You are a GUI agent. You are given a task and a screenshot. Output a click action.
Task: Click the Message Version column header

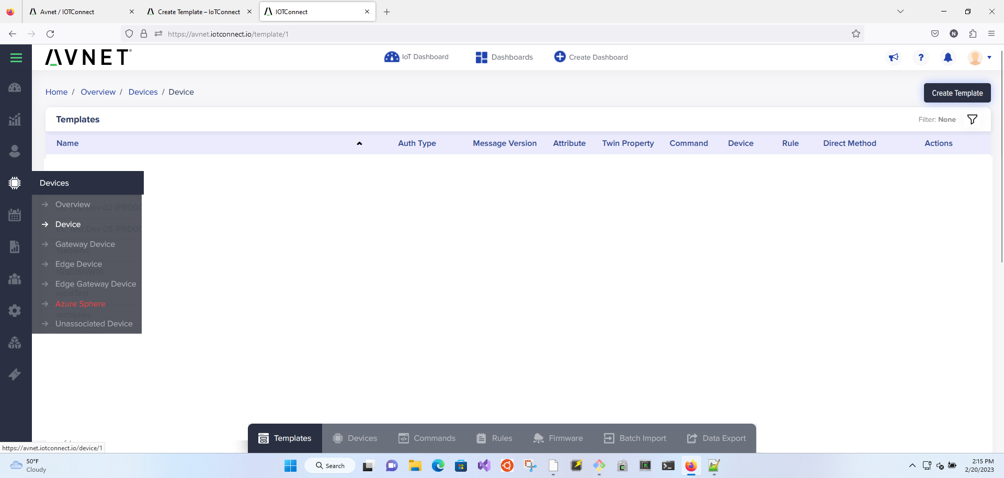[505, 143]
